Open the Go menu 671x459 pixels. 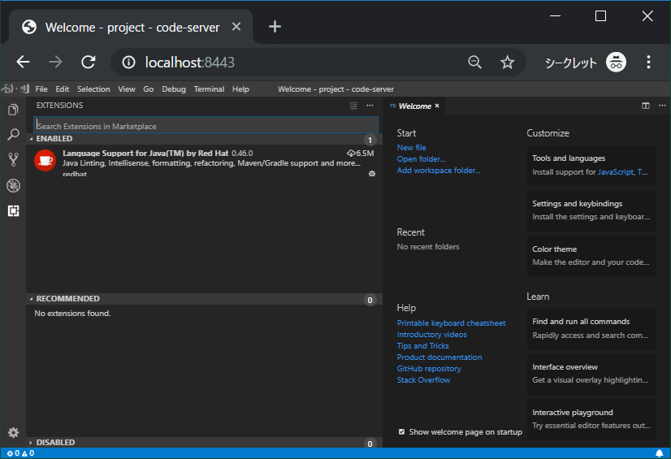pyautogui.click(x=148, y=89)
